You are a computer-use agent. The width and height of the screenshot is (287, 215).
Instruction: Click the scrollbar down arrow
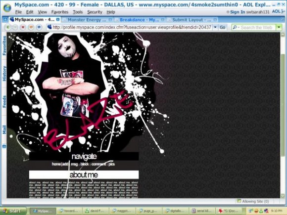[x=283, y=196]
